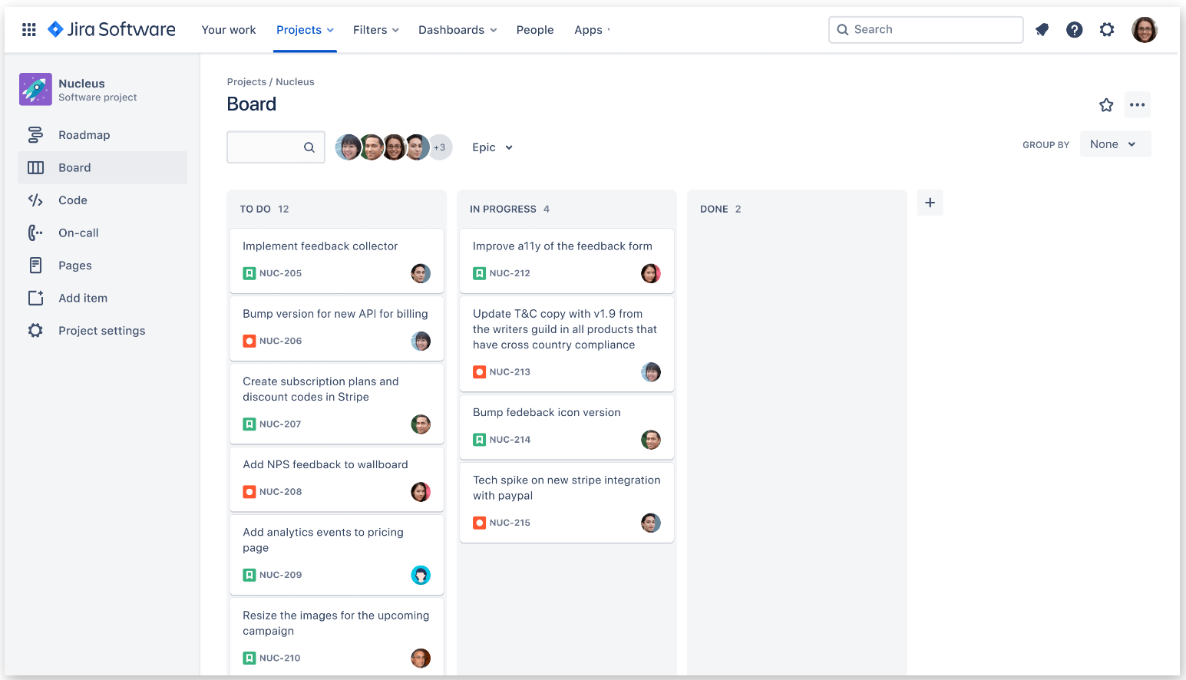Open the Code section in sidebar
The image size is (1186, 680).
pyautogui.click(x=73, y=200)
